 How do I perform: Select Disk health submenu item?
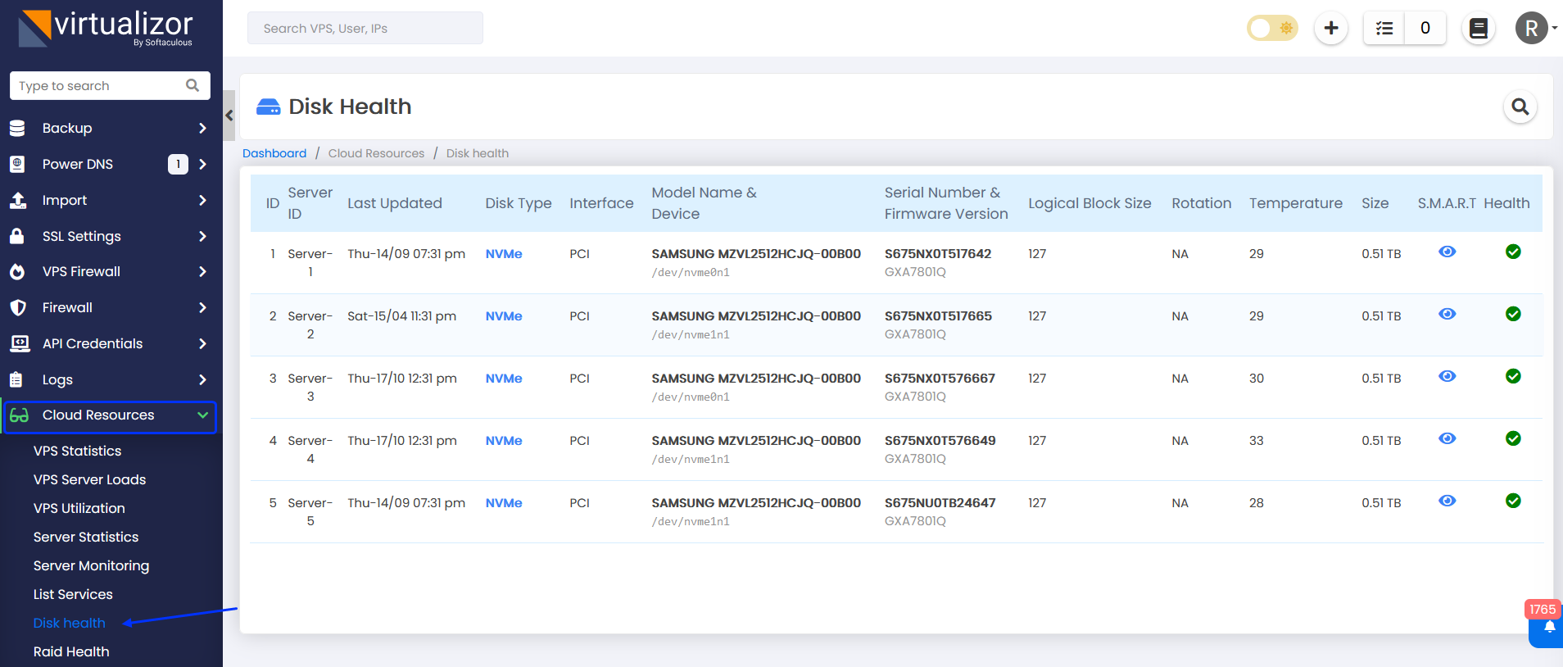coord(69,623)
